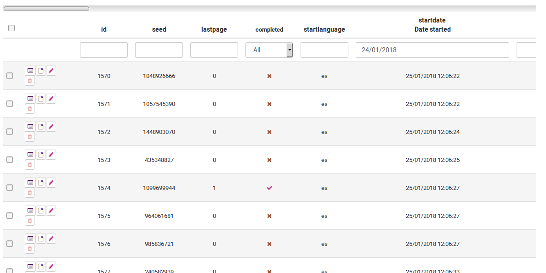Click the seed filter input box

[159, 50]
